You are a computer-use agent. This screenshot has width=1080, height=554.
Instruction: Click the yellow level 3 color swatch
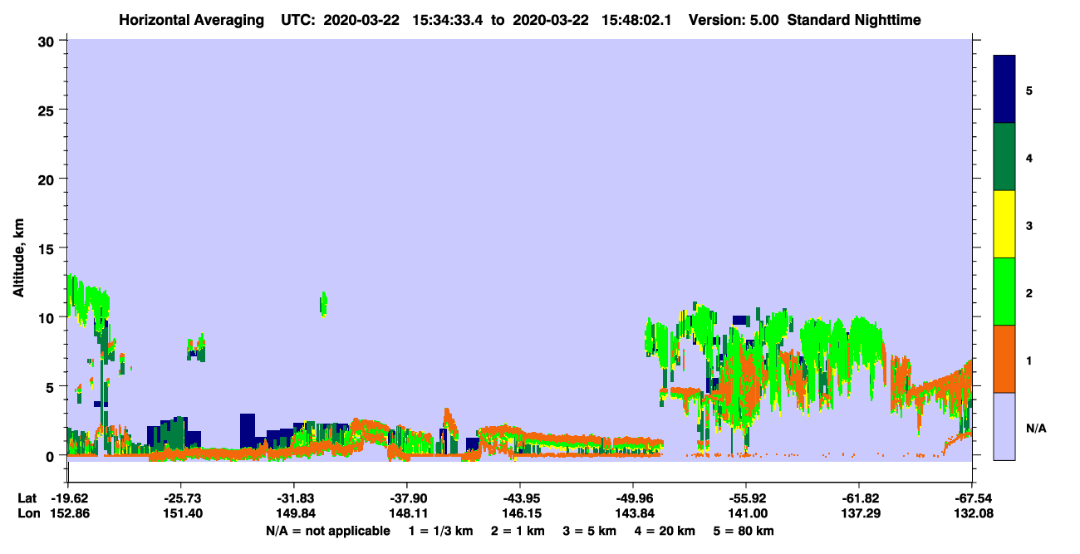coord(1004,224)
